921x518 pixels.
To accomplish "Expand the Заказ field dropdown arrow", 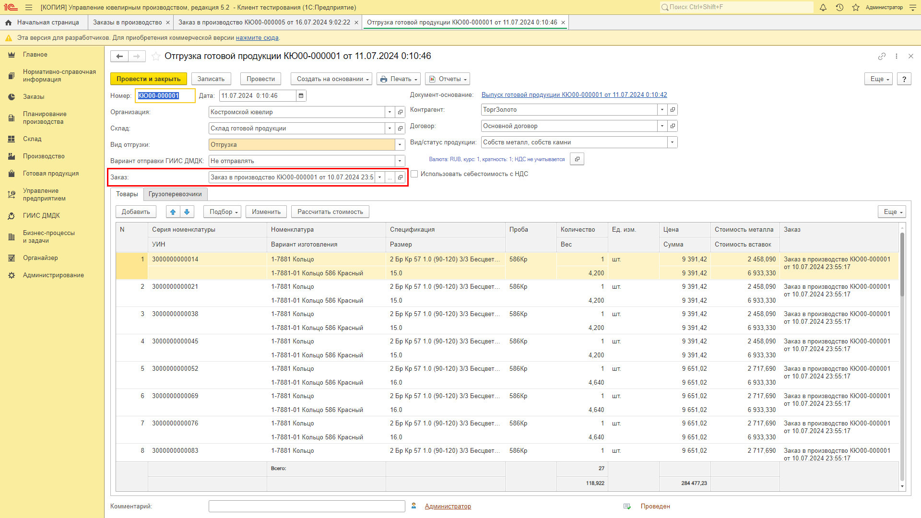I will point(380,177).
